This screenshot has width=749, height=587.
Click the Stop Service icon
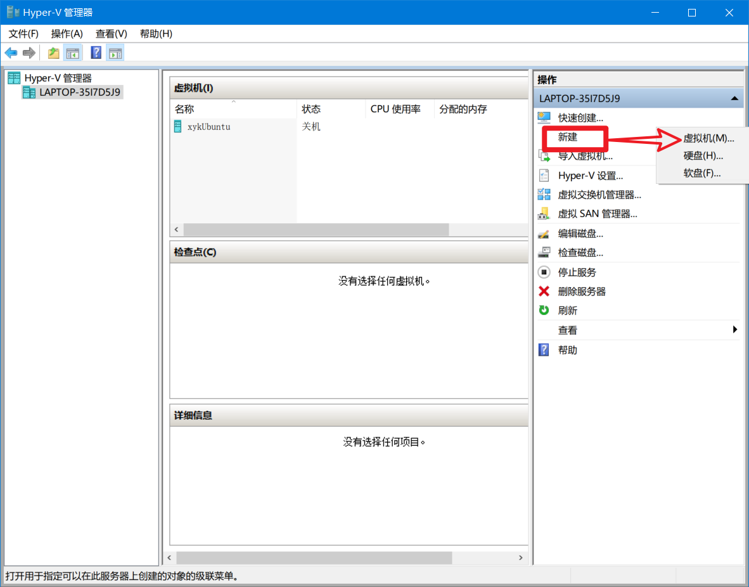544,273
